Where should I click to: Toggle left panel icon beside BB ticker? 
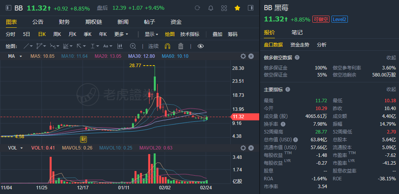pyautogui.click(x=9, y=8)
